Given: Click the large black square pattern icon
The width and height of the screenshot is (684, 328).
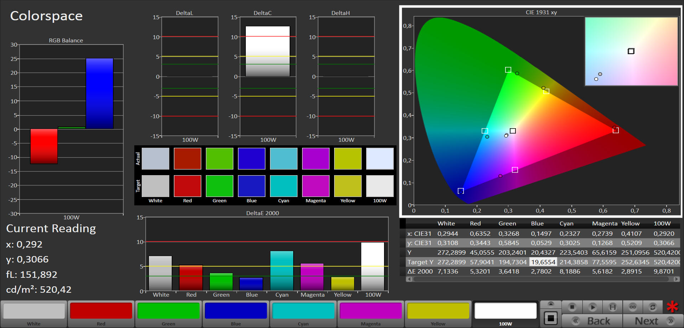Looking at the screenshot, I should pyautogui.click(x=551, y=318).
